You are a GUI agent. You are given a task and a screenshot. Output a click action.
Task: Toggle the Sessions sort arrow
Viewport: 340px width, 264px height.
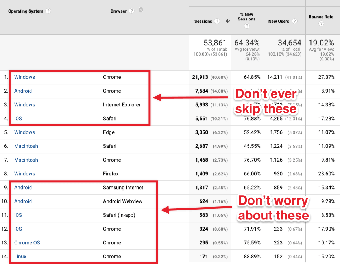click(x=228, y=21)
